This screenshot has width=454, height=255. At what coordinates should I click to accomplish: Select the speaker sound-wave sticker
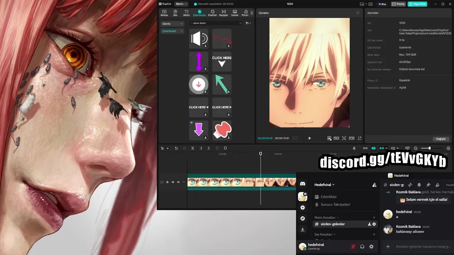pyautogui.click(x=199, y=39)
